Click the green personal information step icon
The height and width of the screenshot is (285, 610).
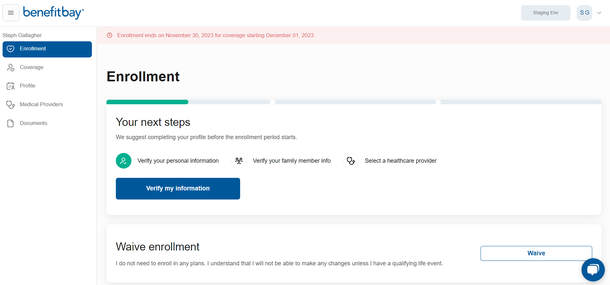pyautogui.click(x=124, y=161)
